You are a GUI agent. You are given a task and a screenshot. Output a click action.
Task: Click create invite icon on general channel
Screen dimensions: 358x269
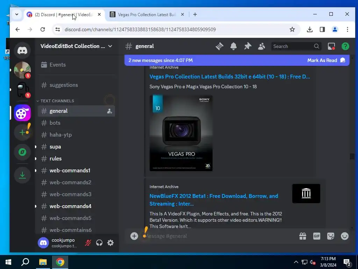(x=109, y=111)
